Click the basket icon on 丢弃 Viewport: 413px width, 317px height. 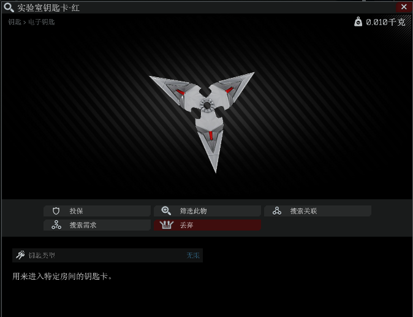coord(167,225)
